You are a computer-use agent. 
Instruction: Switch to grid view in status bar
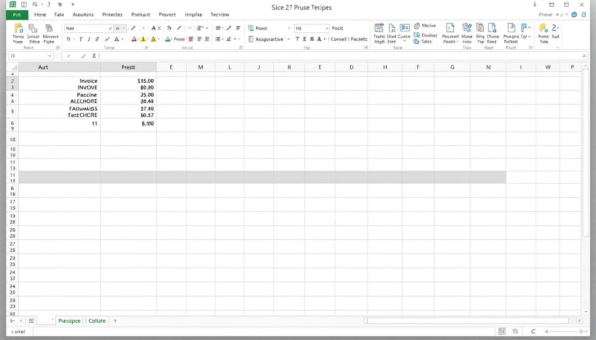[502, 331]
